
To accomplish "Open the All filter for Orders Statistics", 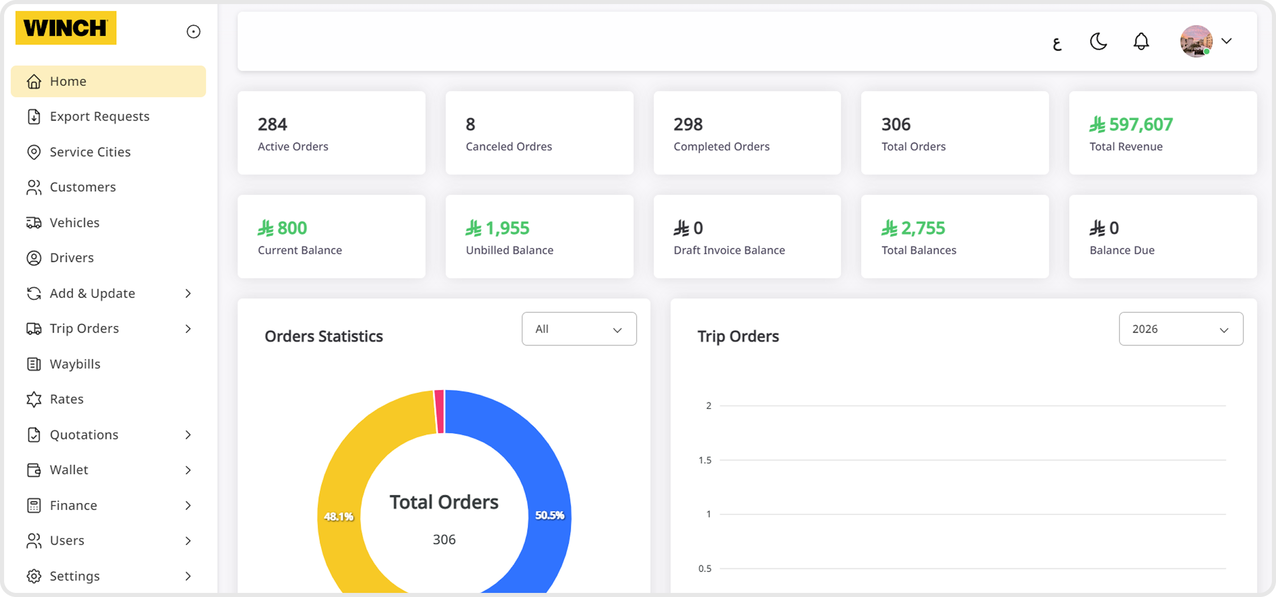I will 579,329.
